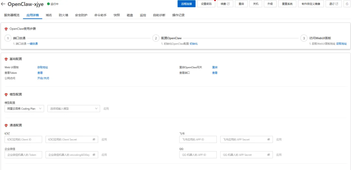Show the 钉钉 Client Secret via eye icon
Screen dimensions: 351x170
[x=94, y=139]
